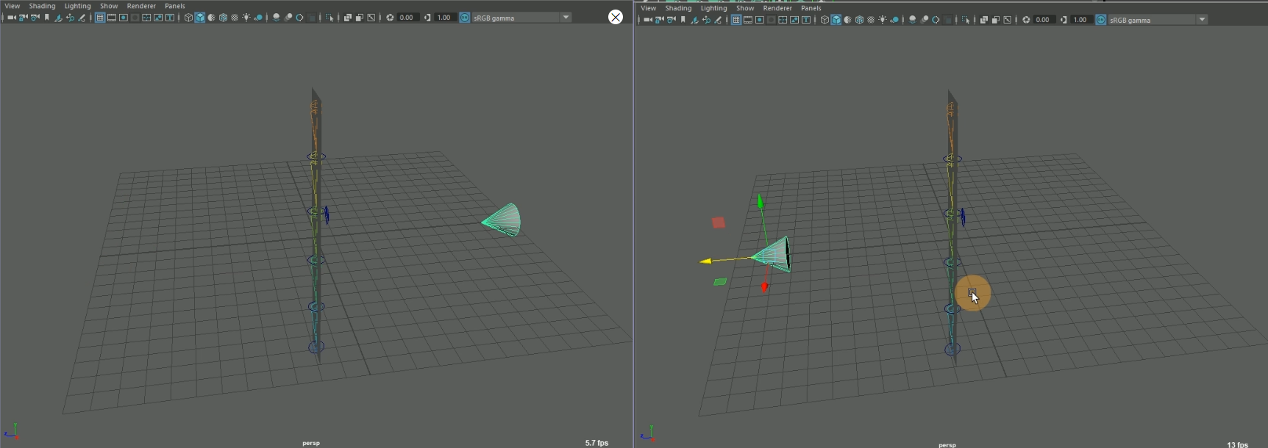Enable Wireframe shading in left viewport
The image size is (1268, 448).
[x=188, y=18]
